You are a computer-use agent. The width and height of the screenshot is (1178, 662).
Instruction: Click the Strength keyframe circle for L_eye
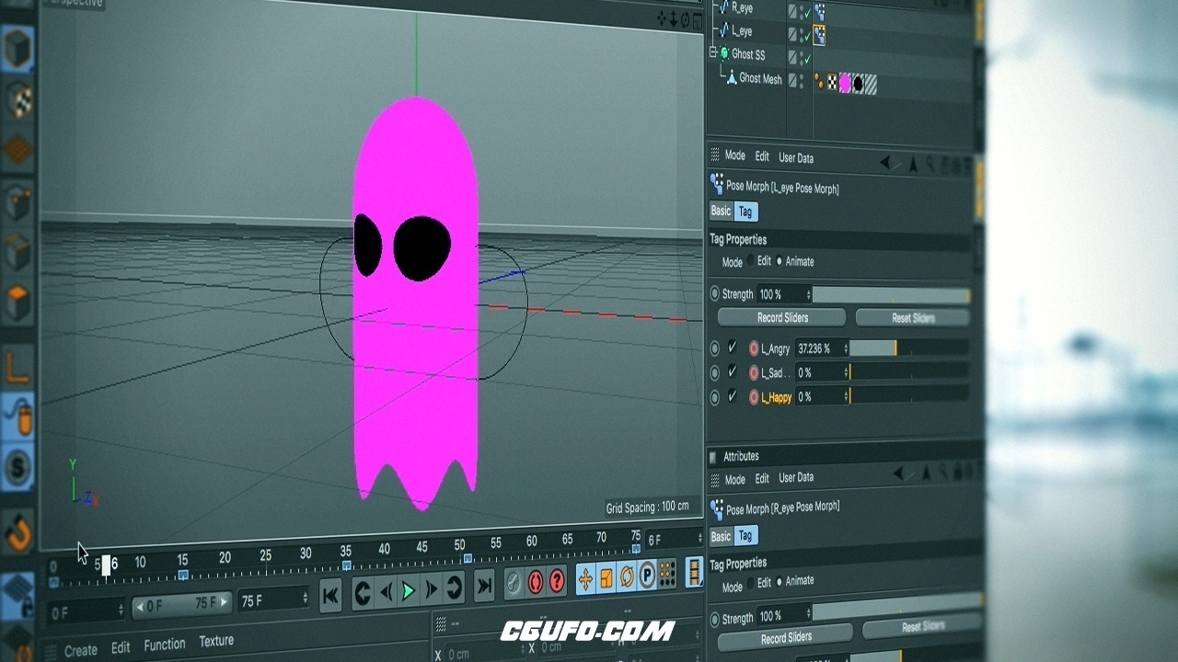point(715,294)
